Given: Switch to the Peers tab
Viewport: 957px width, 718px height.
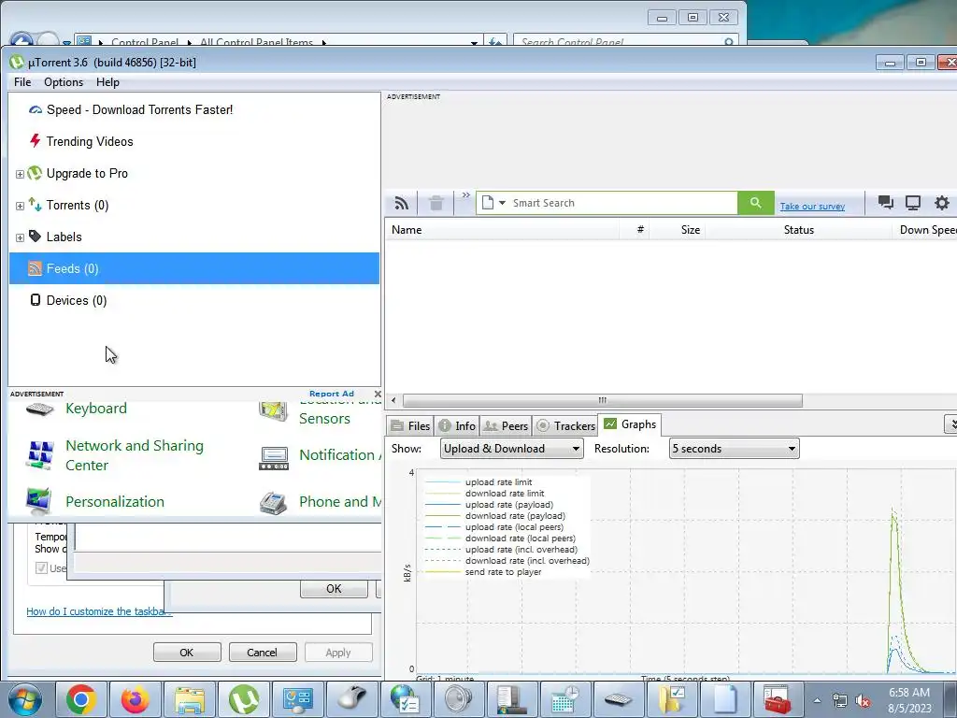Looking at the screenshot, I should click(506, 426).
